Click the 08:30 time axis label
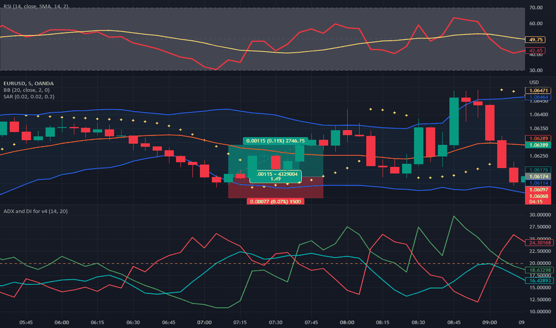Screen dimensions: 556x328 click(418, 322)
